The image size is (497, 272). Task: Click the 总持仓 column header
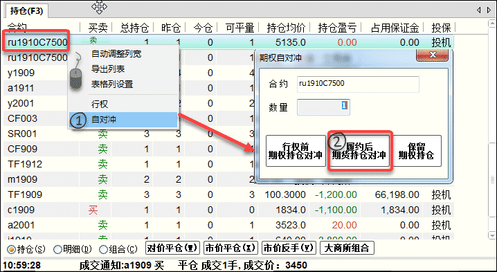134,28
